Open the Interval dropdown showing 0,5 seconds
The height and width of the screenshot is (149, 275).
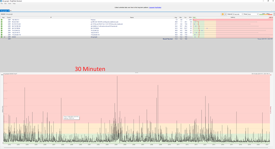coord(237,14)
